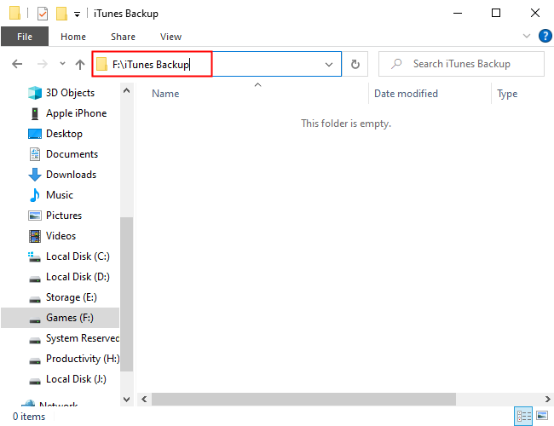
Task: Sort by the Date modified column
Action: [x=406, y=94]
